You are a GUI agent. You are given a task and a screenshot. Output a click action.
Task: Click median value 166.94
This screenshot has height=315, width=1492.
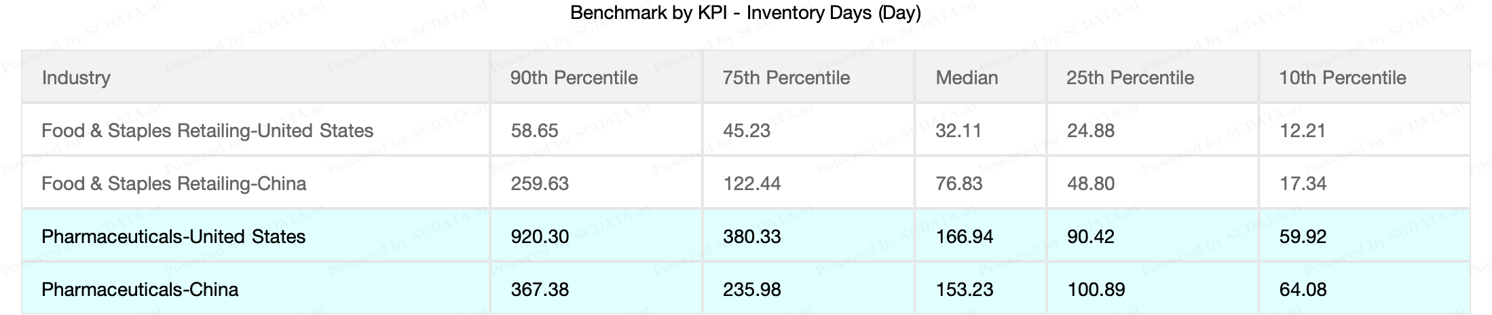[x=965, y=236]
